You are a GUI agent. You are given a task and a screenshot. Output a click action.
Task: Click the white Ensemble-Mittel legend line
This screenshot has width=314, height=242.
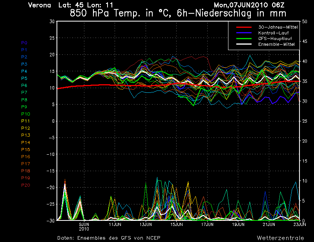point(244,45)
